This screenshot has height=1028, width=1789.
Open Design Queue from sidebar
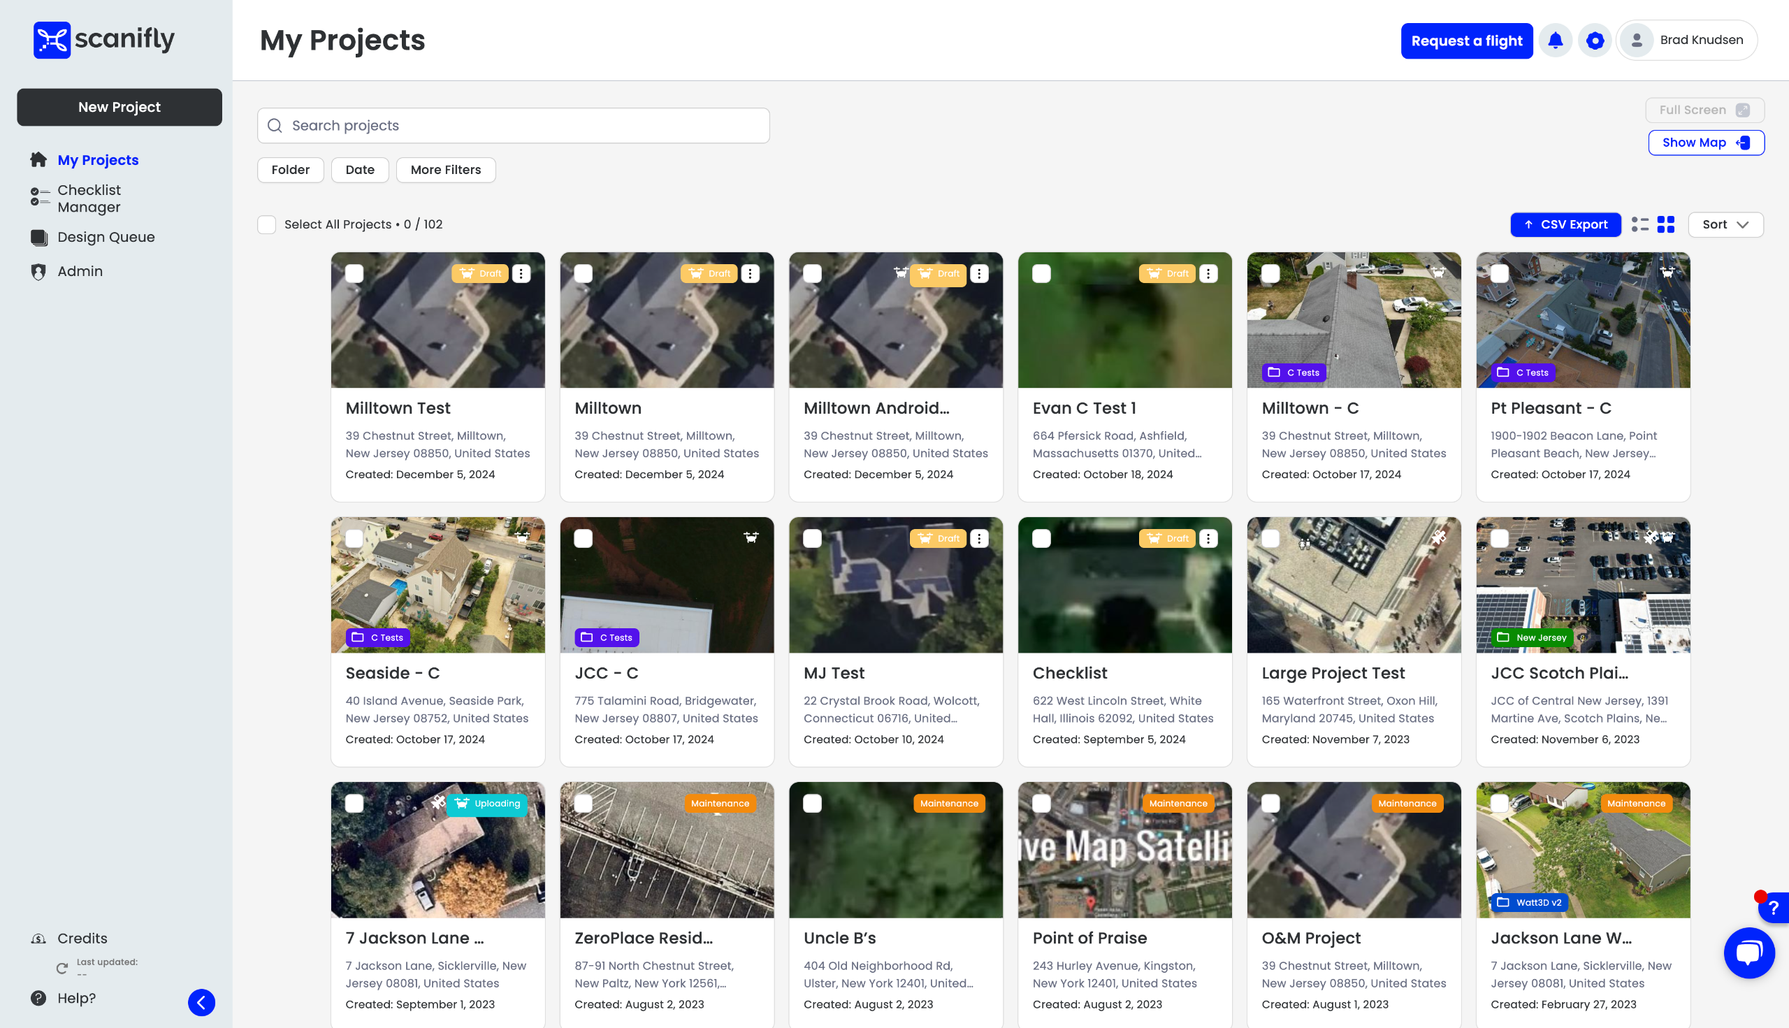(x=106, y=237)
